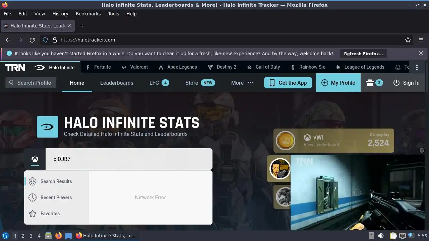Switch to Destiny 2 tracker
The image size is (429, 241).
coord(222,67)
